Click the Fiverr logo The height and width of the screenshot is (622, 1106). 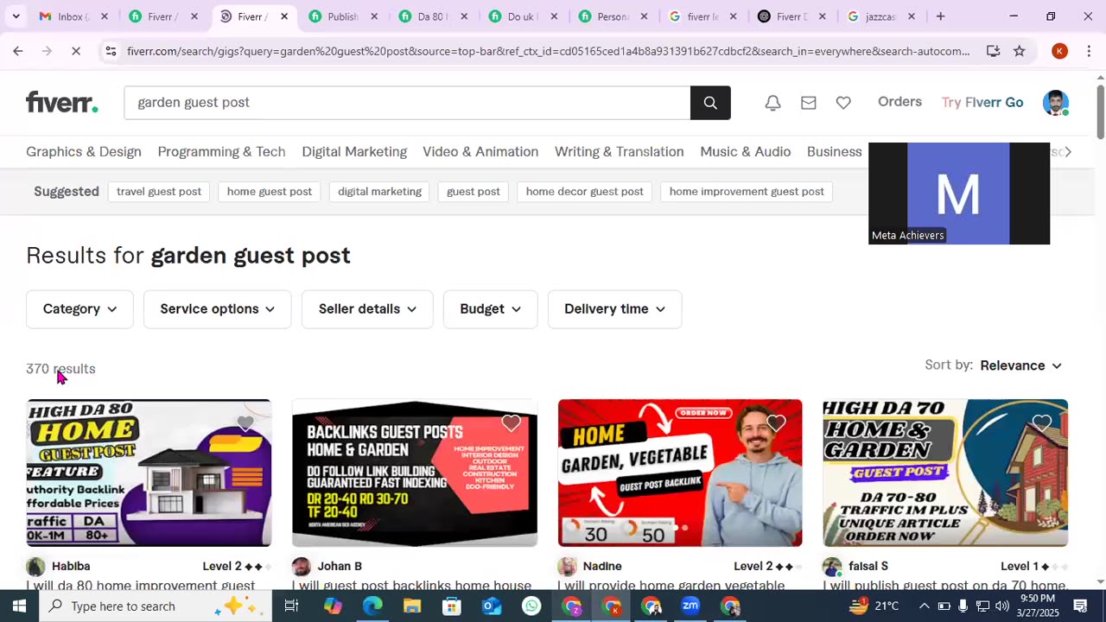pos(61,103)
